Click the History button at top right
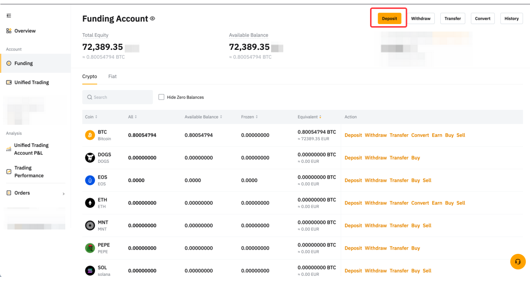Screen dimensions: 530x284 (511, 19)
